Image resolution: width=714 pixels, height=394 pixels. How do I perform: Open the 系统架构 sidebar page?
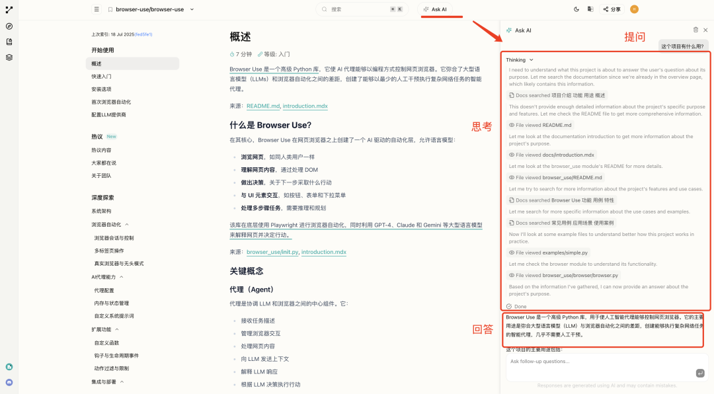(x=101, y=212)
